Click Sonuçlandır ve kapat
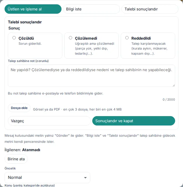Viewport: 183px width, 187px height. point(134,121)
